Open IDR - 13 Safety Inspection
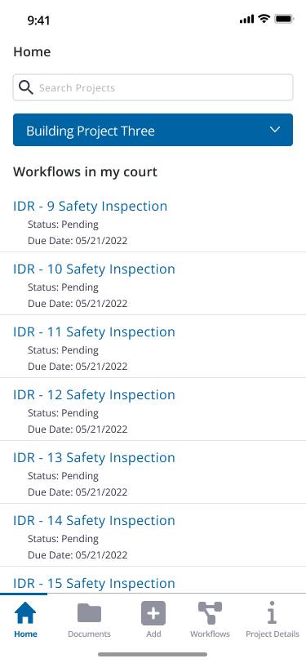Viewport: 306px width, 663px height. [94, 457]
